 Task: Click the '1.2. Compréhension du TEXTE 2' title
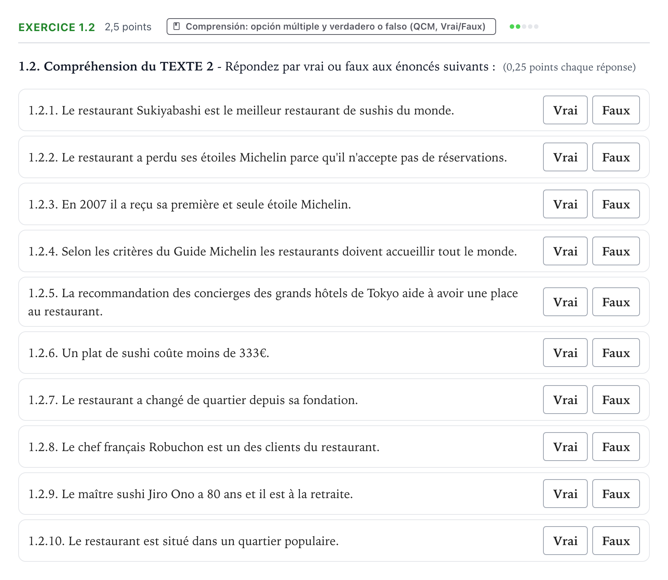[x=116, y=66]
